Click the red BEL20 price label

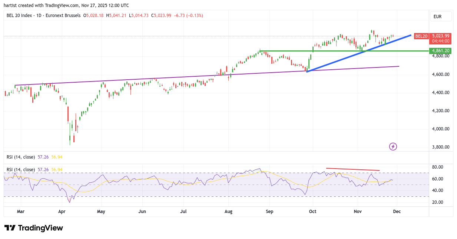(x=421, y=36)
